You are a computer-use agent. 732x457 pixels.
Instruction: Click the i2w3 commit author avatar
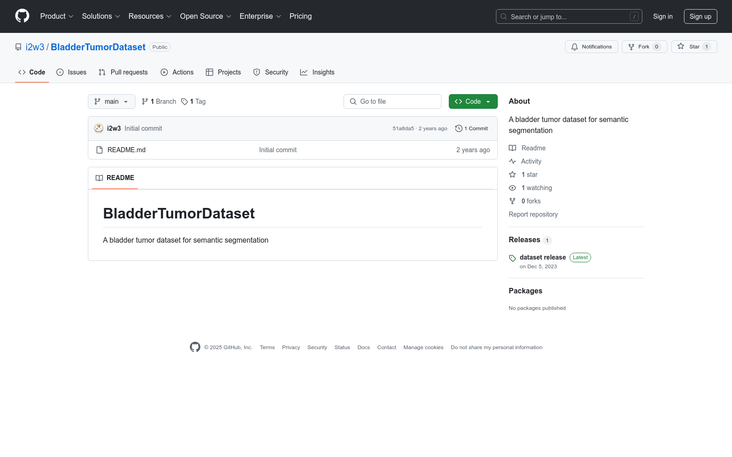click(98, 128)
